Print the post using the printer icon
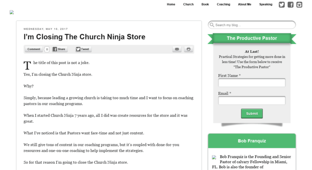This screenshot has width=312, height=170. (x=188, y=49)
